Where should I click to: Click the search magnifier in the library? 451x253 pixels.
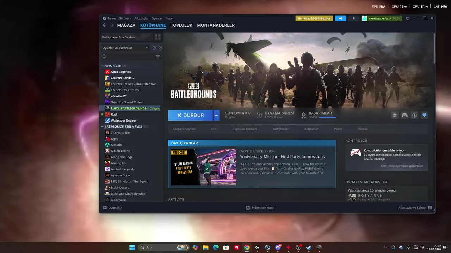104,57
